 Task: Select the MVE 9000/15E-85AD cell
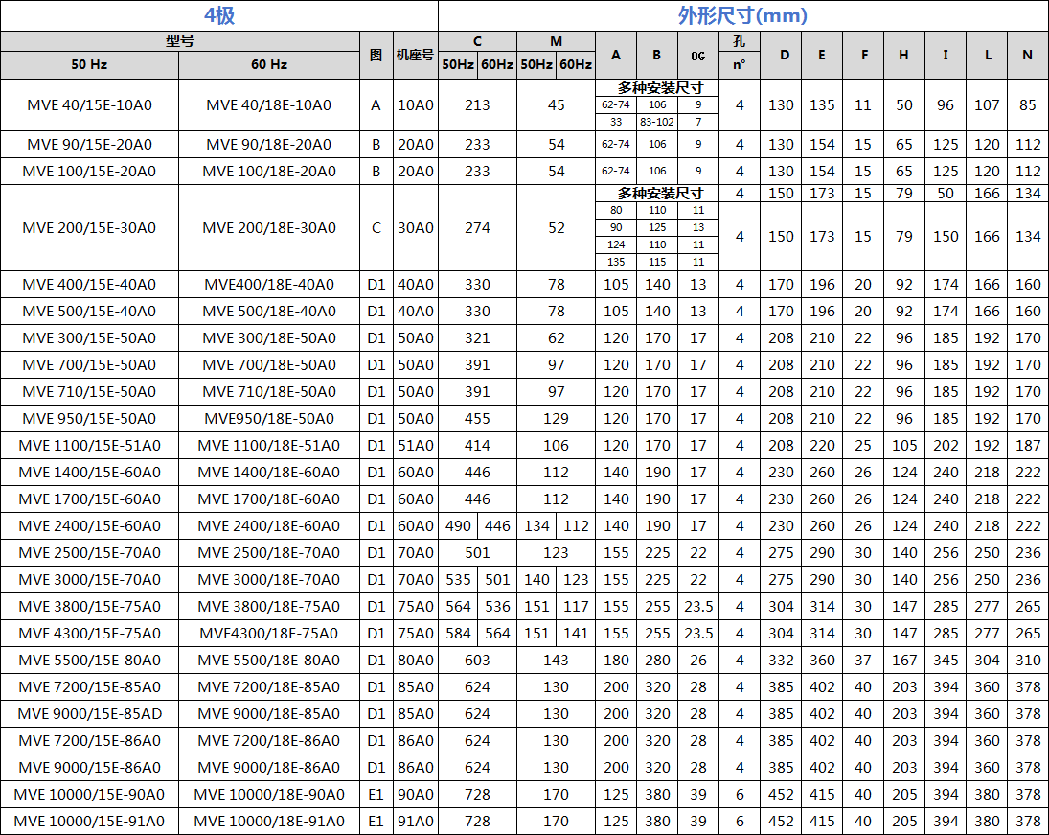click(89, 714)
